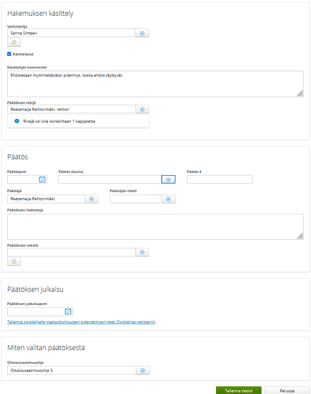
Task: Add another Valmistelija row with plus icon
Action: coord(14,43)
